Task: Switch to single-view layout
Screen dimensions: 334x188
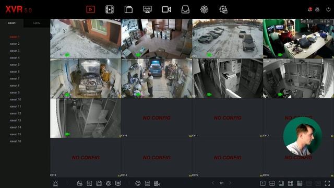Action: [263, 183]
